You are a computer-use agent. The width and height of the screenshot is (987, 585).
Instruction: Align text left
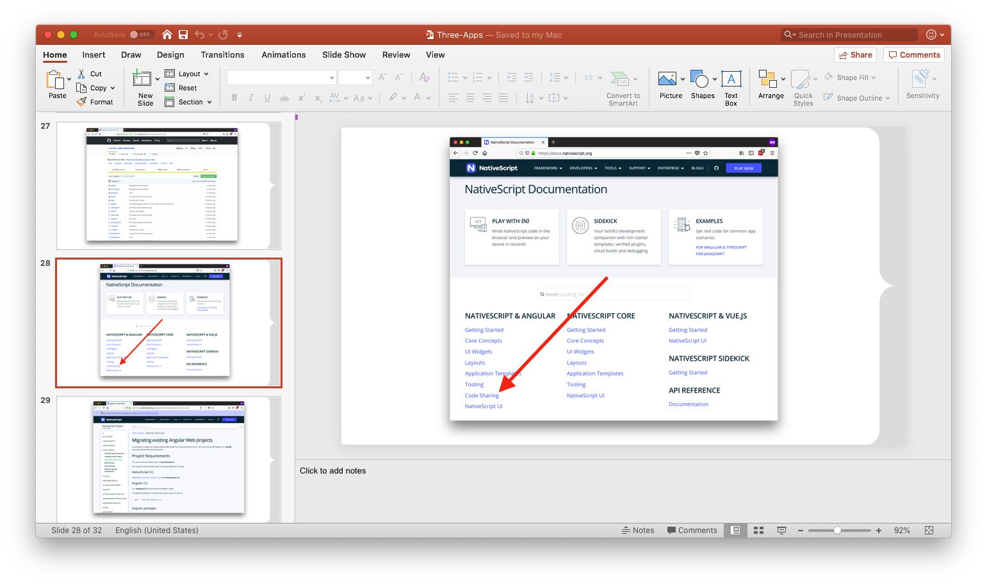coord(453,98)
